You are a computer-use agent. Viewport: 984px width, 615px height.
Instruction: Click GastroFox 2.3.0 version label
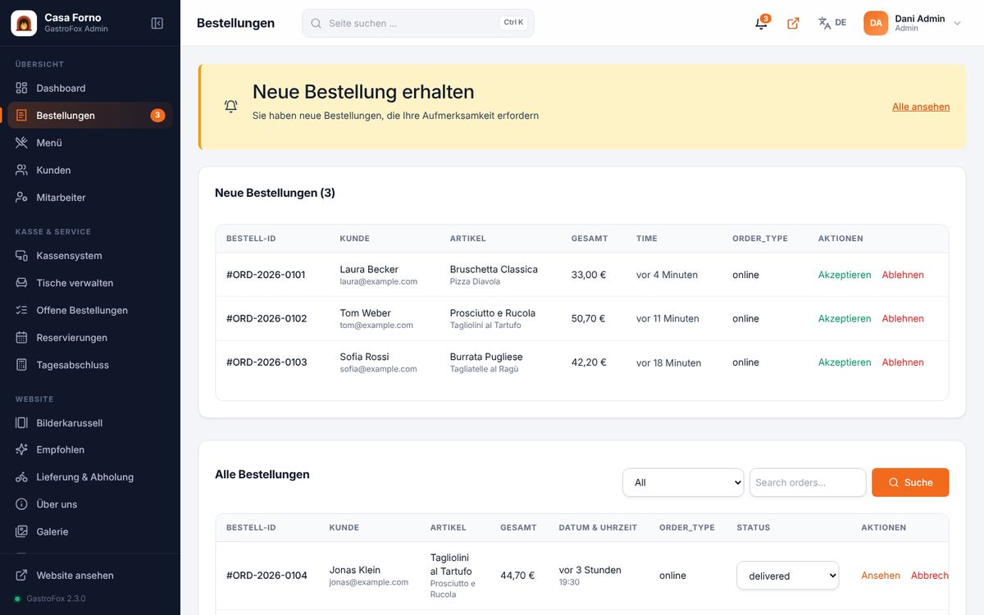56,599
